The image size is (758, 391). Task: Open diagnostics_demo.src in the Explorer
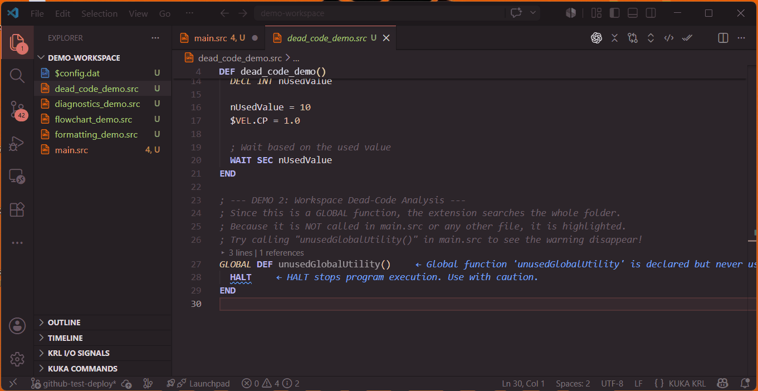[x=103, y=104]
